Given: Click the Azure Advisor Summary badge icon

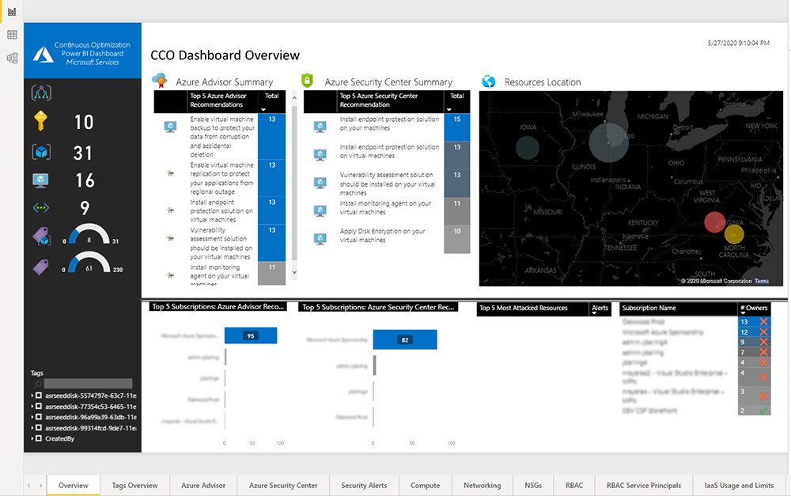Looking at the screenshot, I should (x=160, y=81).
